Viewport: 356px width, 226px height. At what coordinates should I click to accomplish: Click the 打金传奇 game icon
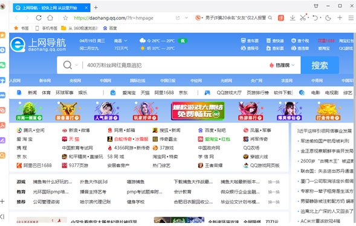point(328,111)
